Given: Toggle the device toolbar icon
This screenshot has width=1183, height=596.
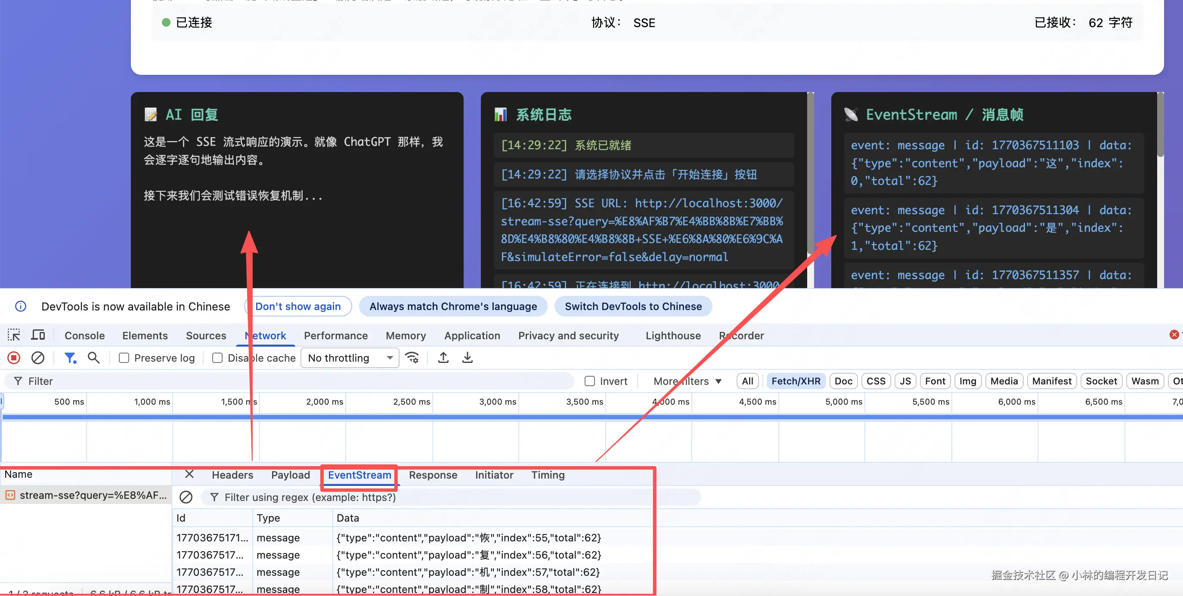Looking at the screenshot, I should [x=38, y=335].
